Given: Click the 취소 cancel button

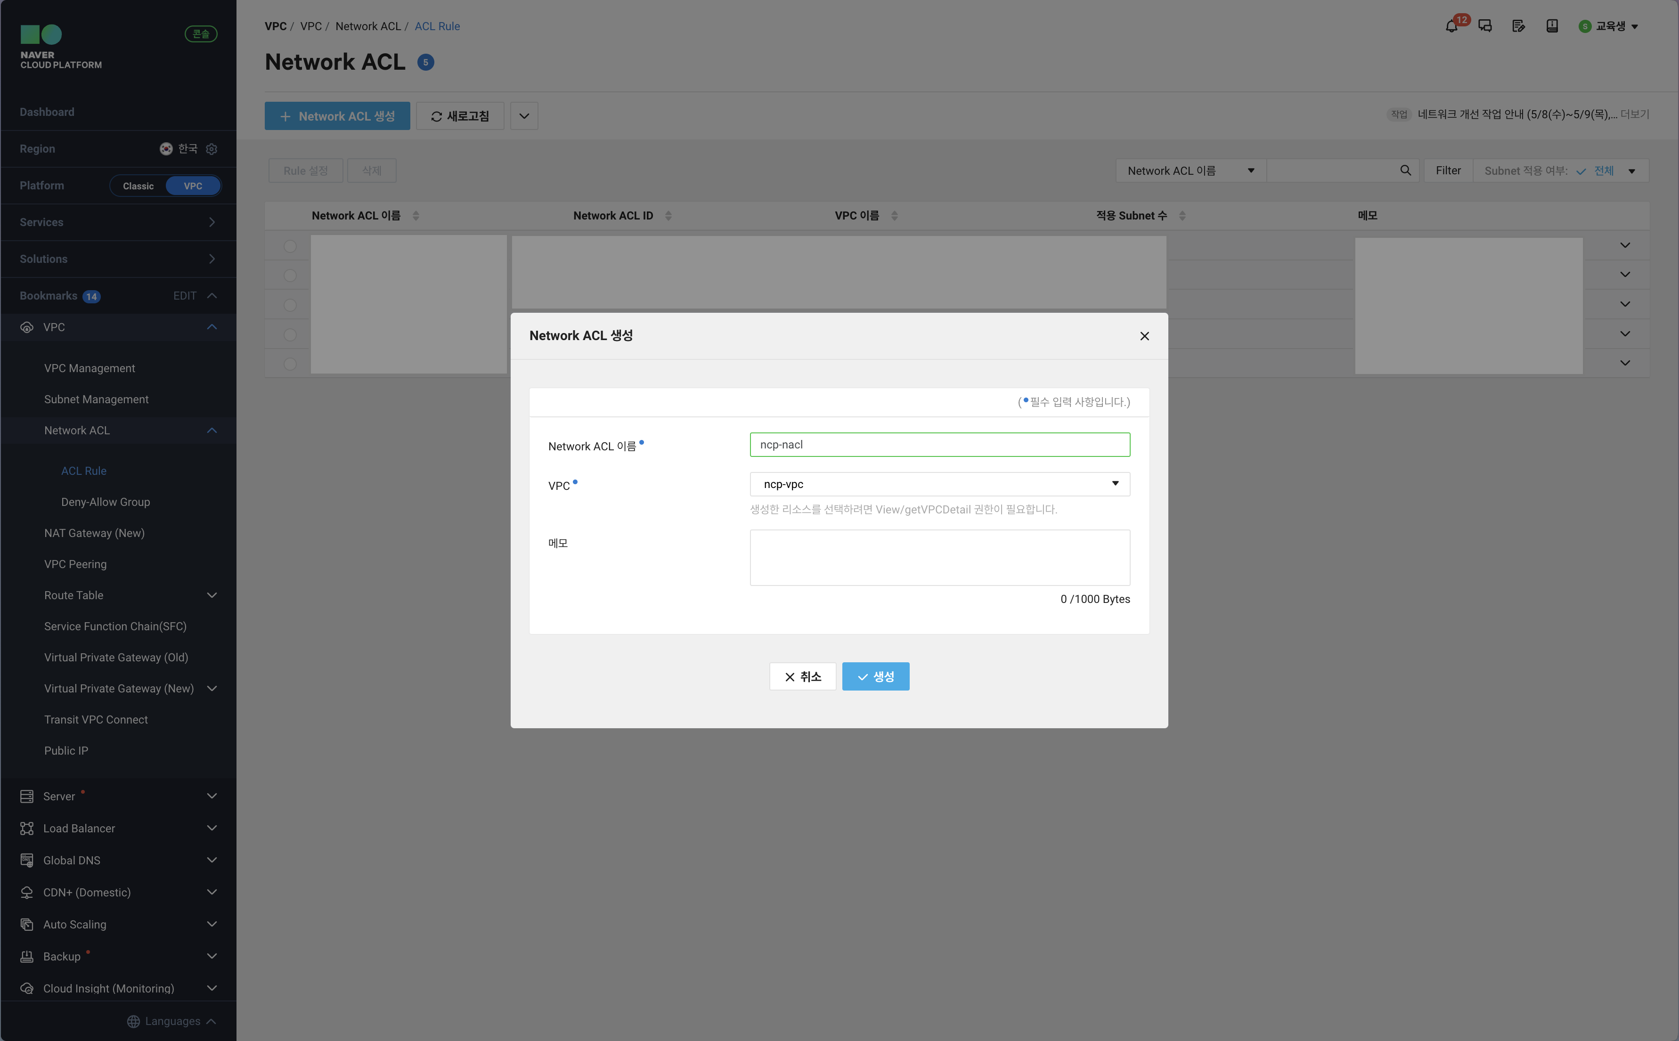Looking at the screenshot, I should (802, 676).
